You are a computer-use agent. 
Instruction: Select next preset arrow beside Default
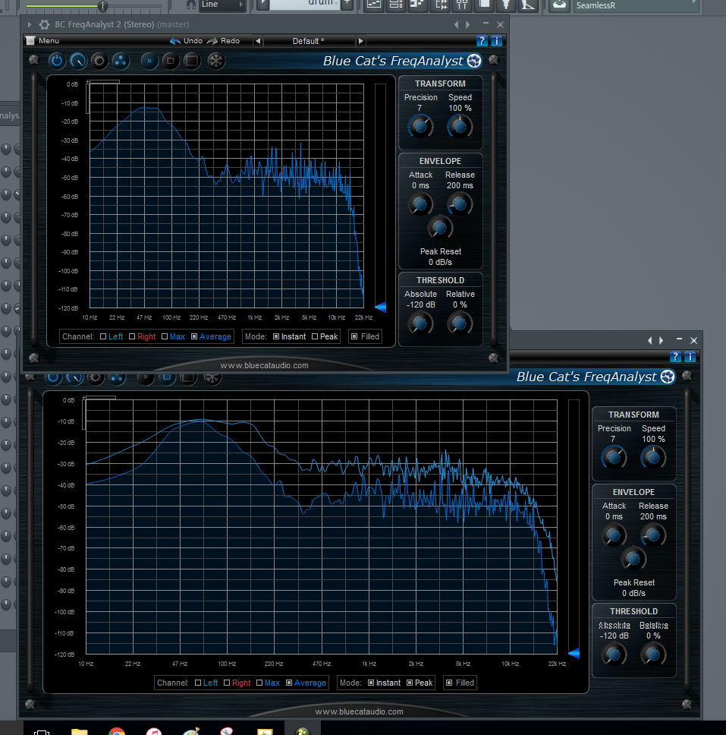point(360,41)
